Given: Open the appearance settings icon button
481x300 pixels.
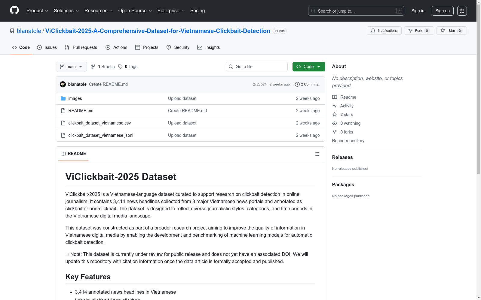Looking at the screenshot, I should point(462,11).
